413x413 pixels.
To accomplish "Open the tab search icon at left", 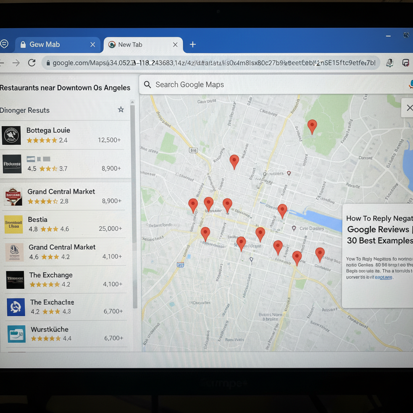I will tap(4, 44).
